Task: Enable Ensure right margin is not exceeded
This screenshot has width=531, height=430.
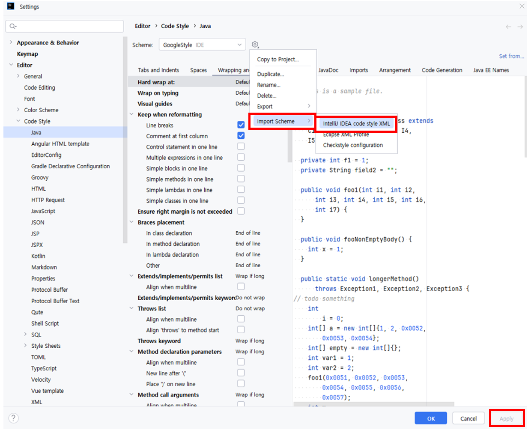Action: point(241,211)
